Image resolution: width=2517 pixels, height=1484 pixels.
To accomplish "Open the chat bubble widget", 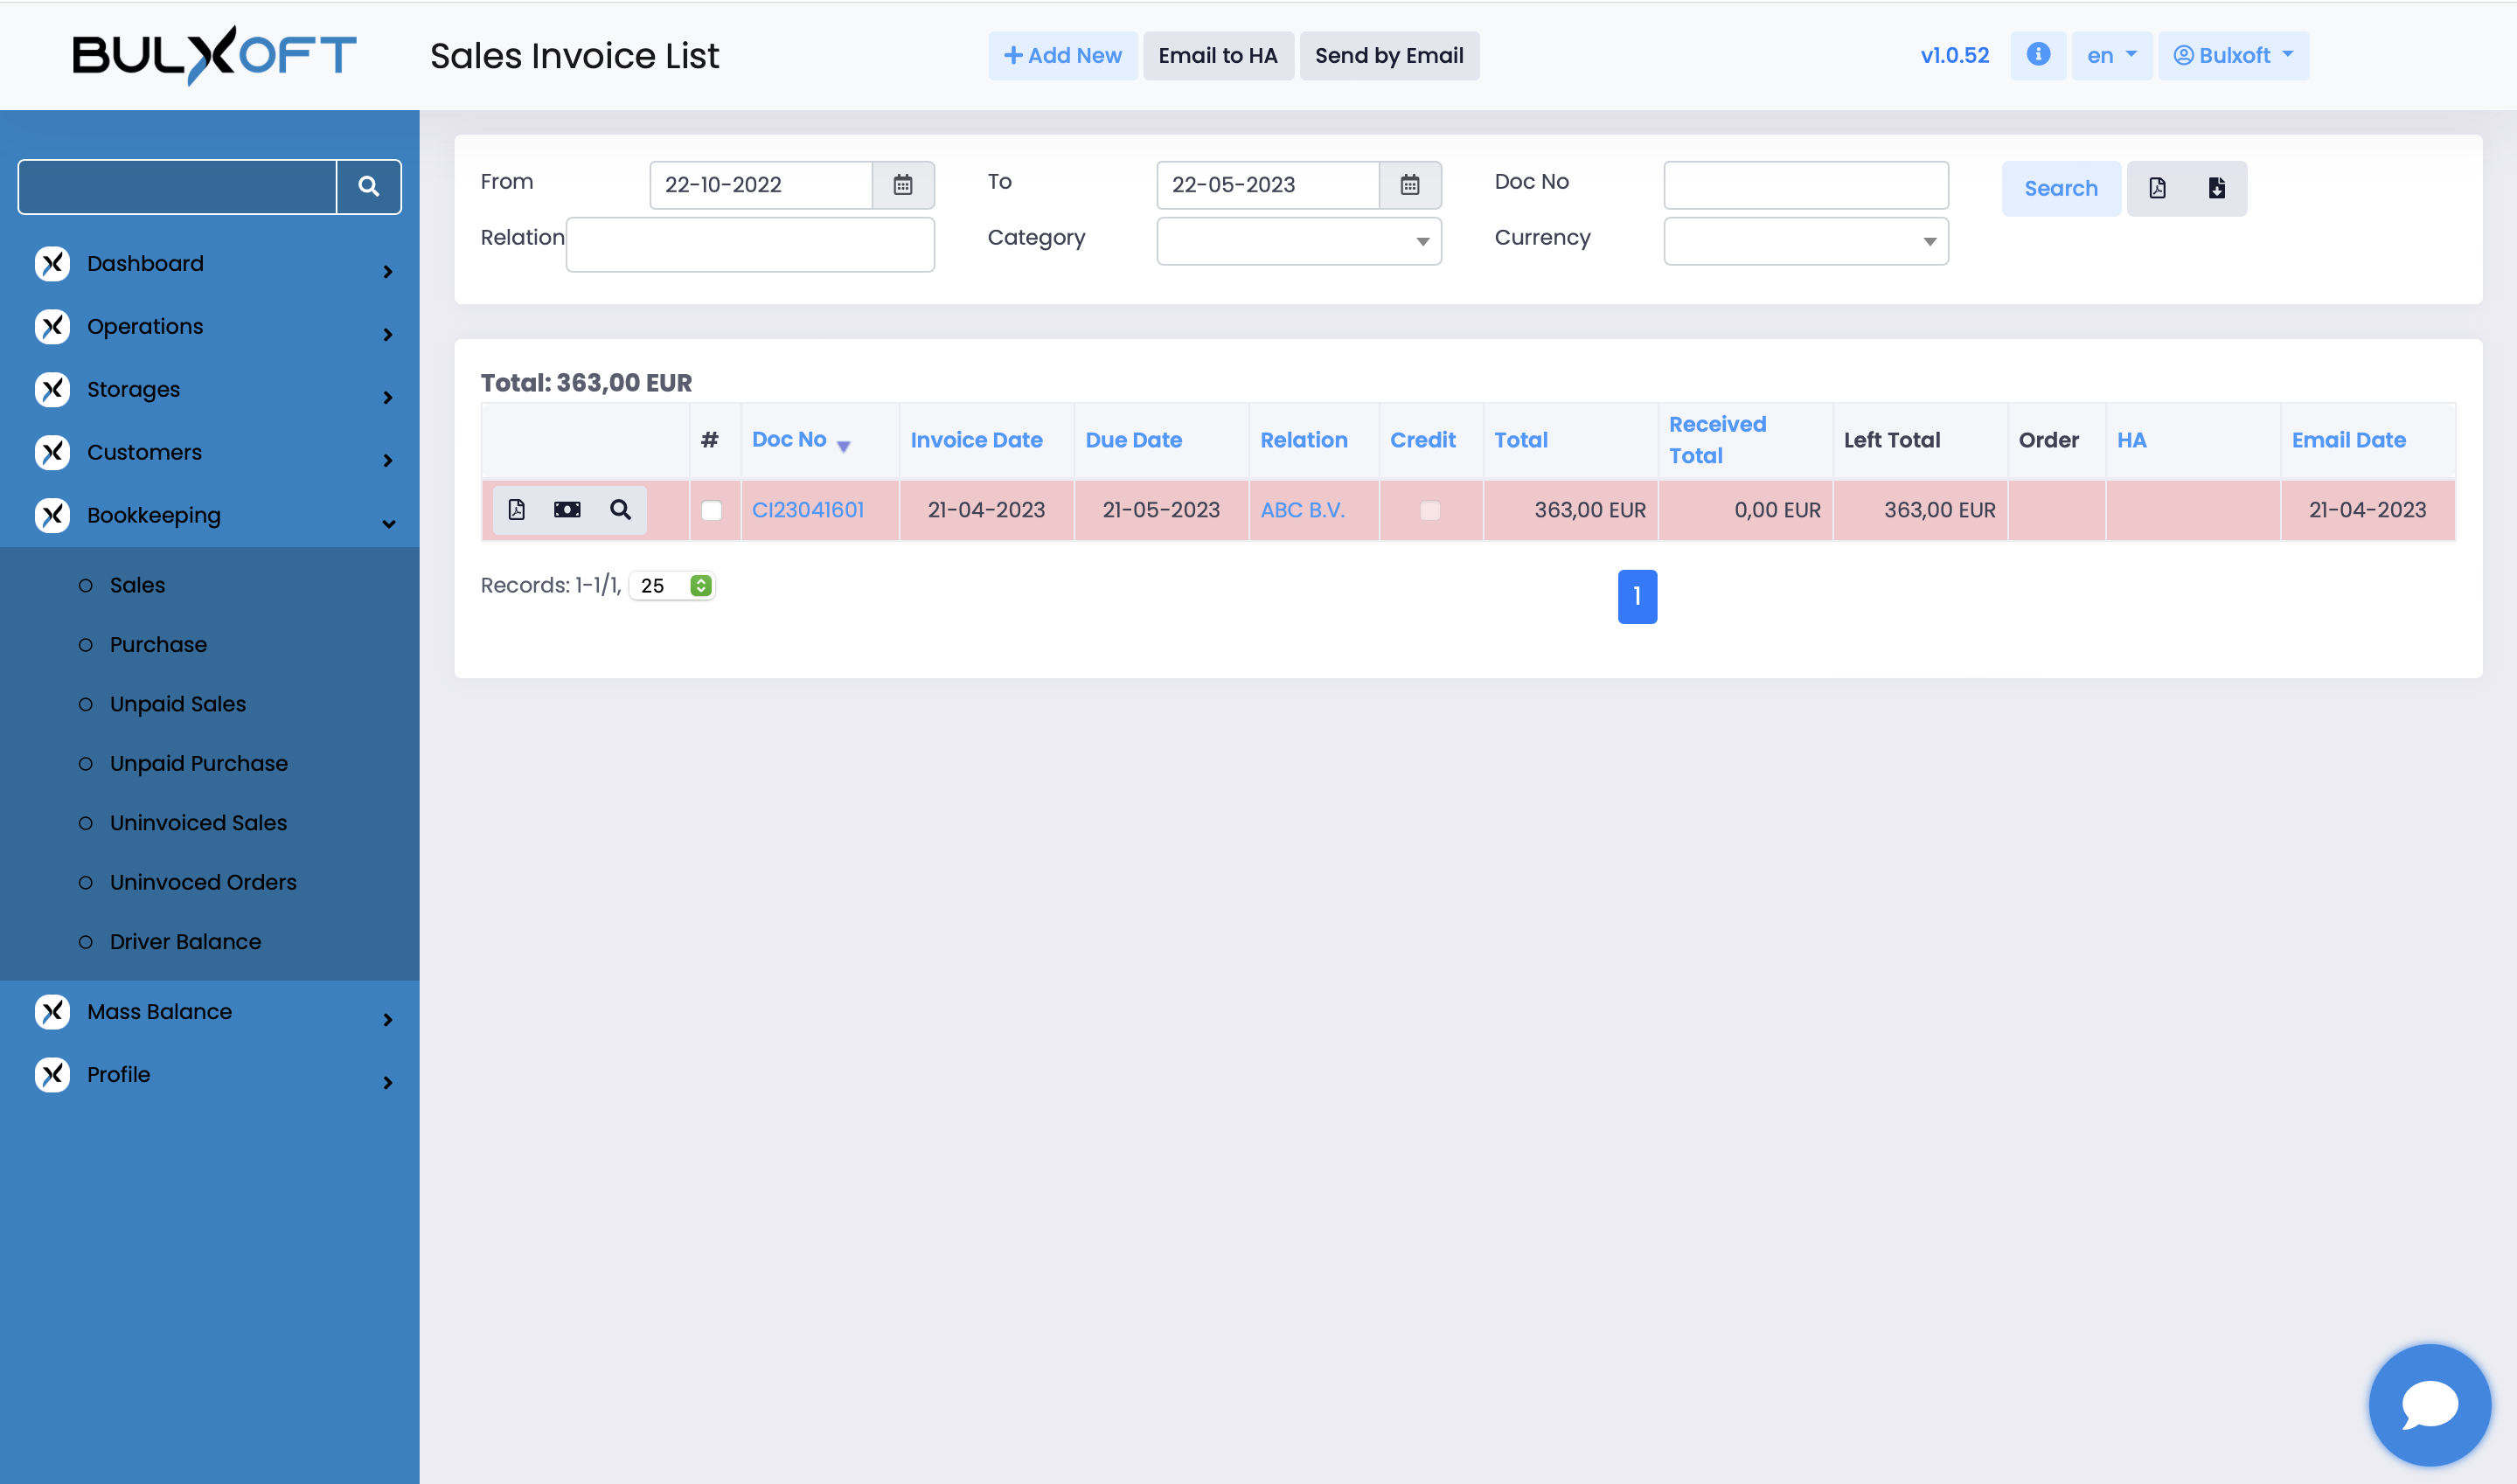I will tap(2429, 1404).
